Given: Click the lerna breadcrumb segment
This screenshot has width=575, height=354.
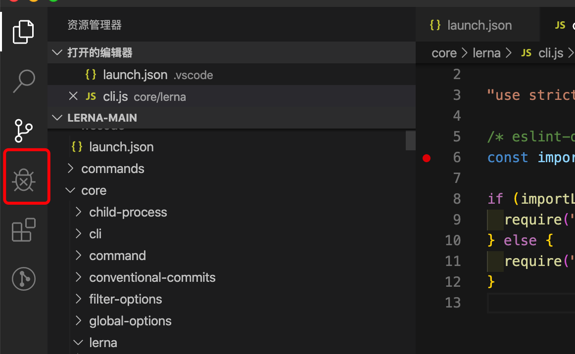Looking at the screenshot, I should click(486, 53).
